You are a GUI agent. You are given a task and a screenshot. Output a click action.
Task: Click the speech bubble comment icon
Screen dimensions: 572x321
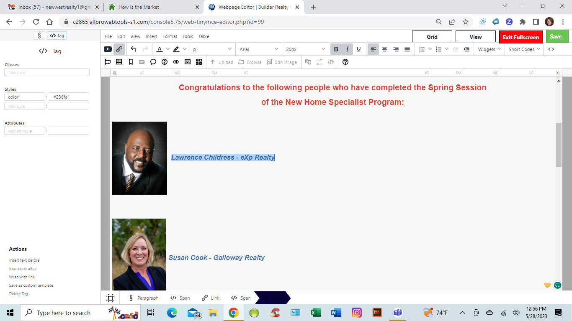(153, 62)
